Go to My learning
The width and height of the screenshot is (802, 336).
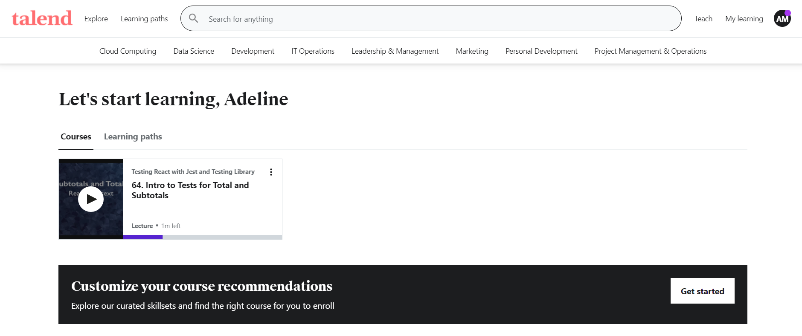coord(744,19)
